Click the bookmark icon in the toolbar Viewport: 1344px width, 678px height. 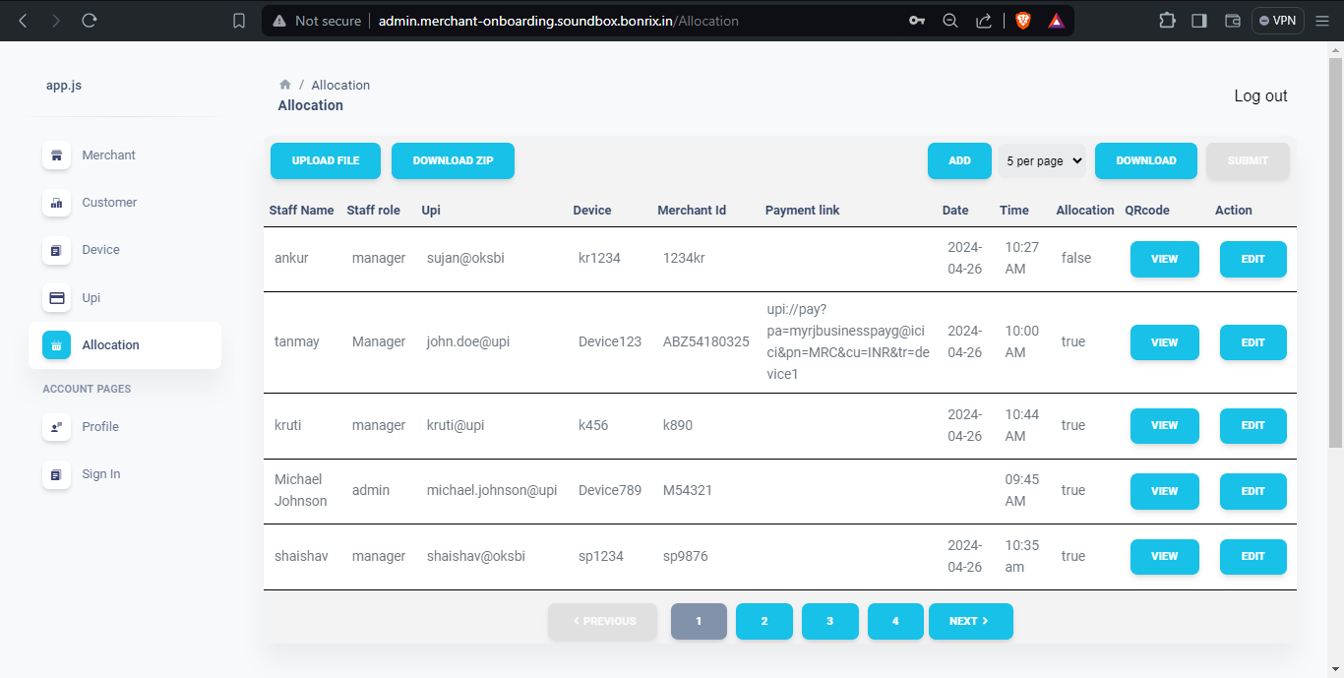tap(238, 20)
